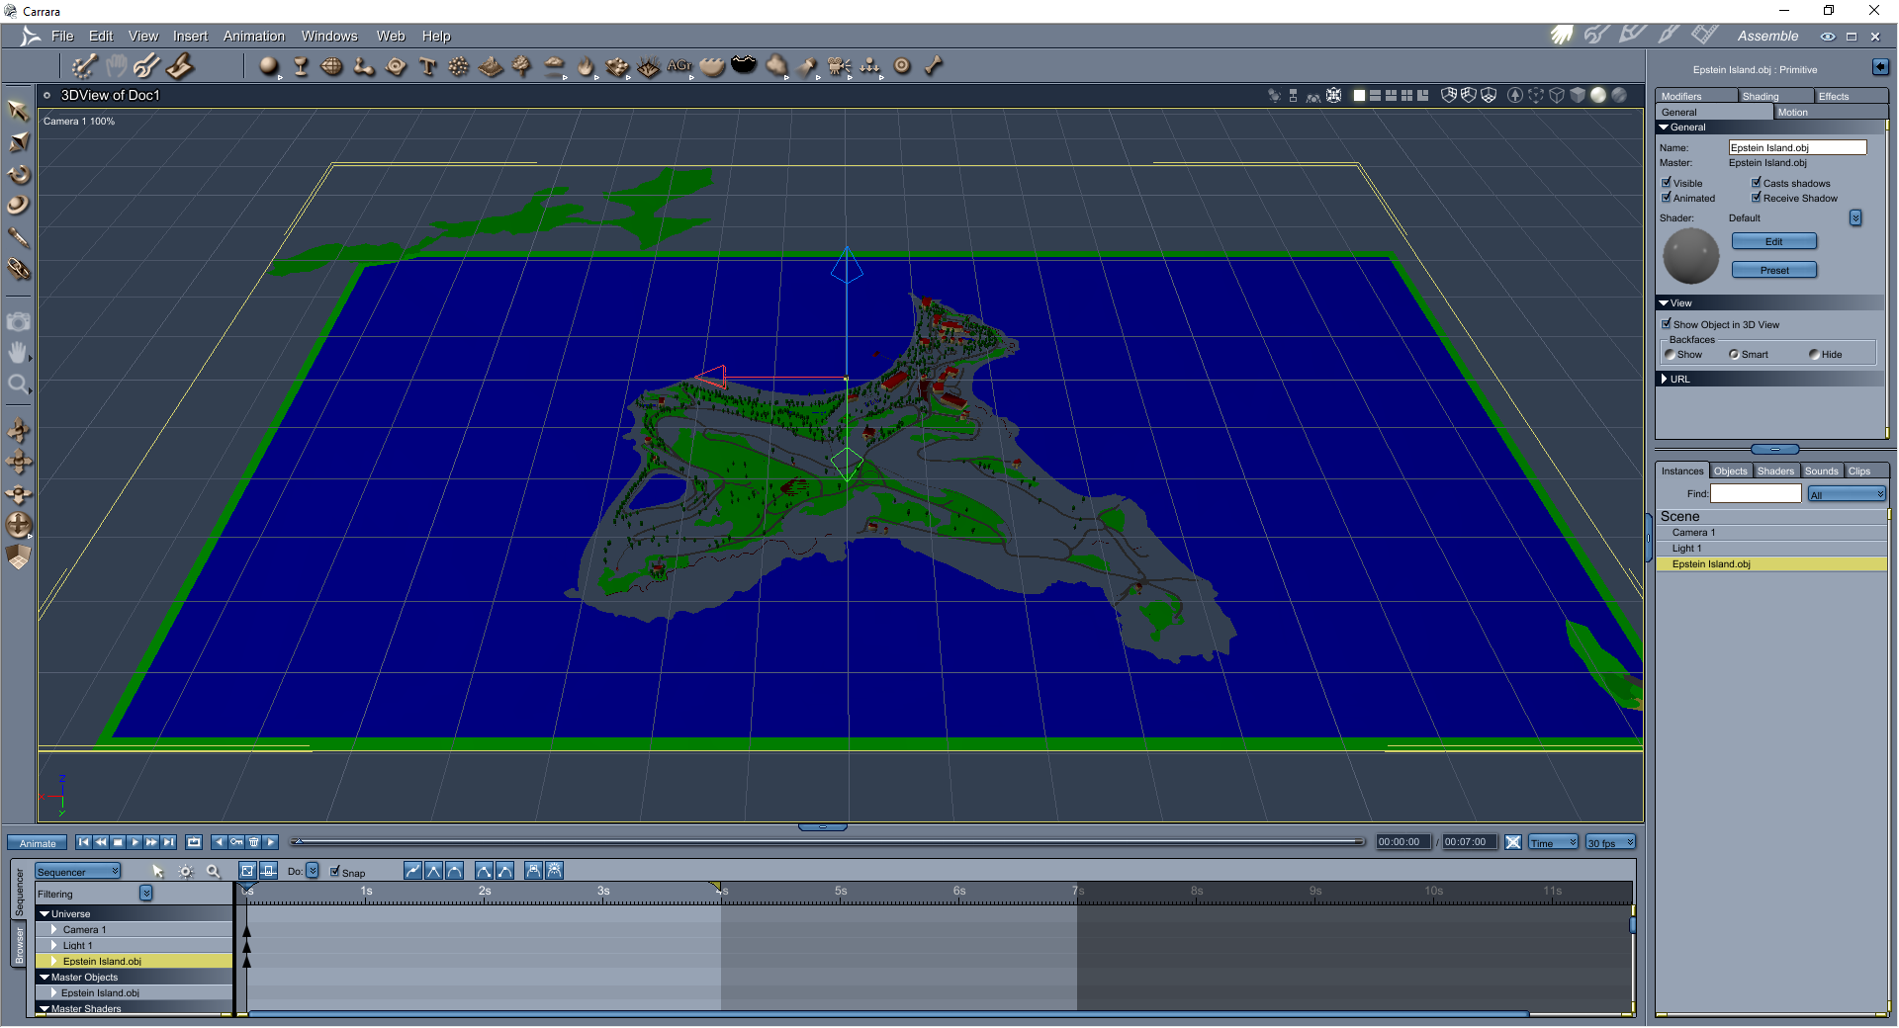Click the delete keyframe trash icon
The width and height of the screenshot is (1899, 1028).
point(254,842)
